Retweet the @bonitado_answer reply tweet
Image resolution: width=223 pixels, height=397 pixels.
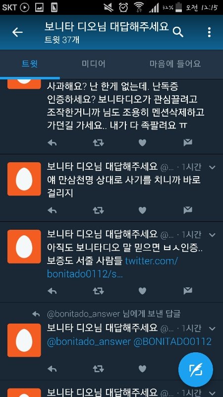pos(98,368)
